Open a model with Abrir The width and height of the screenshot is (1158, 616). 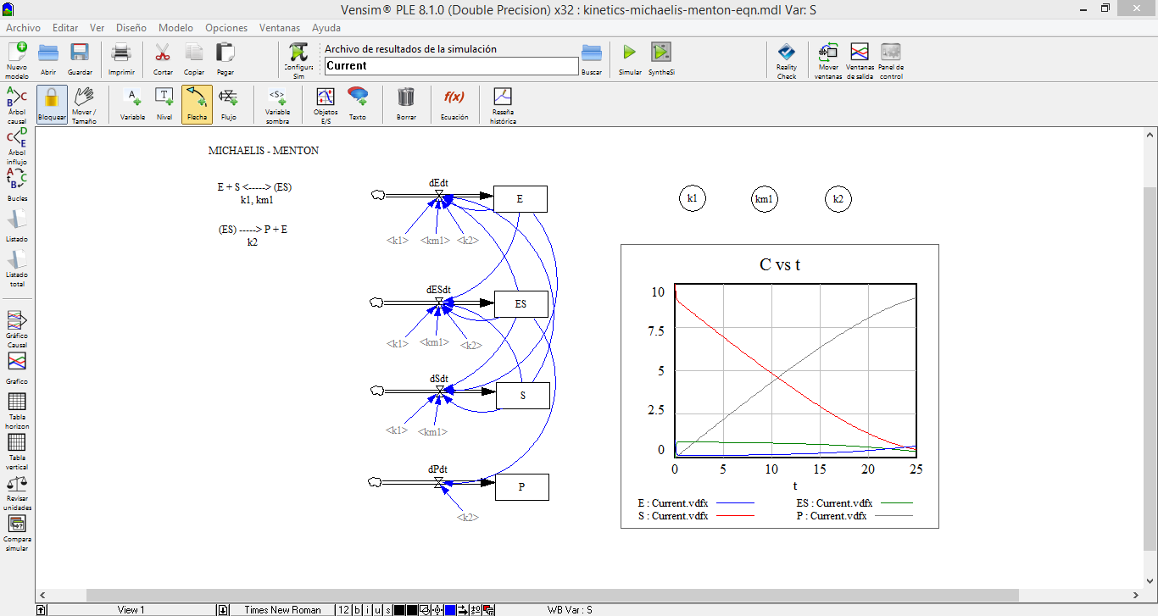tap(48, 60)
